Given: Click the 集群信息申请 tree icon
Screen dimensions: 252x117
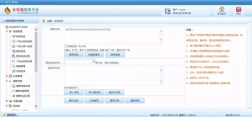Looking at the screenshot, I should pyautogui.click(x=14, y=86).
